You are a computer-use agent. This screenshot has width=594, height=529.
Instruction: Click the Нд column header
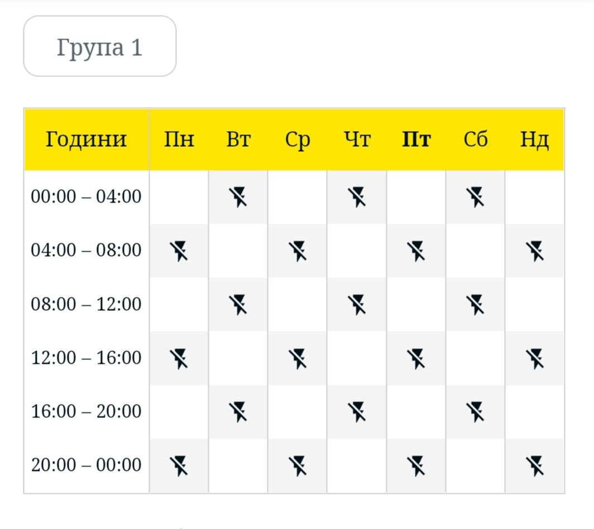pyautogui.click(x=534, y=140)
